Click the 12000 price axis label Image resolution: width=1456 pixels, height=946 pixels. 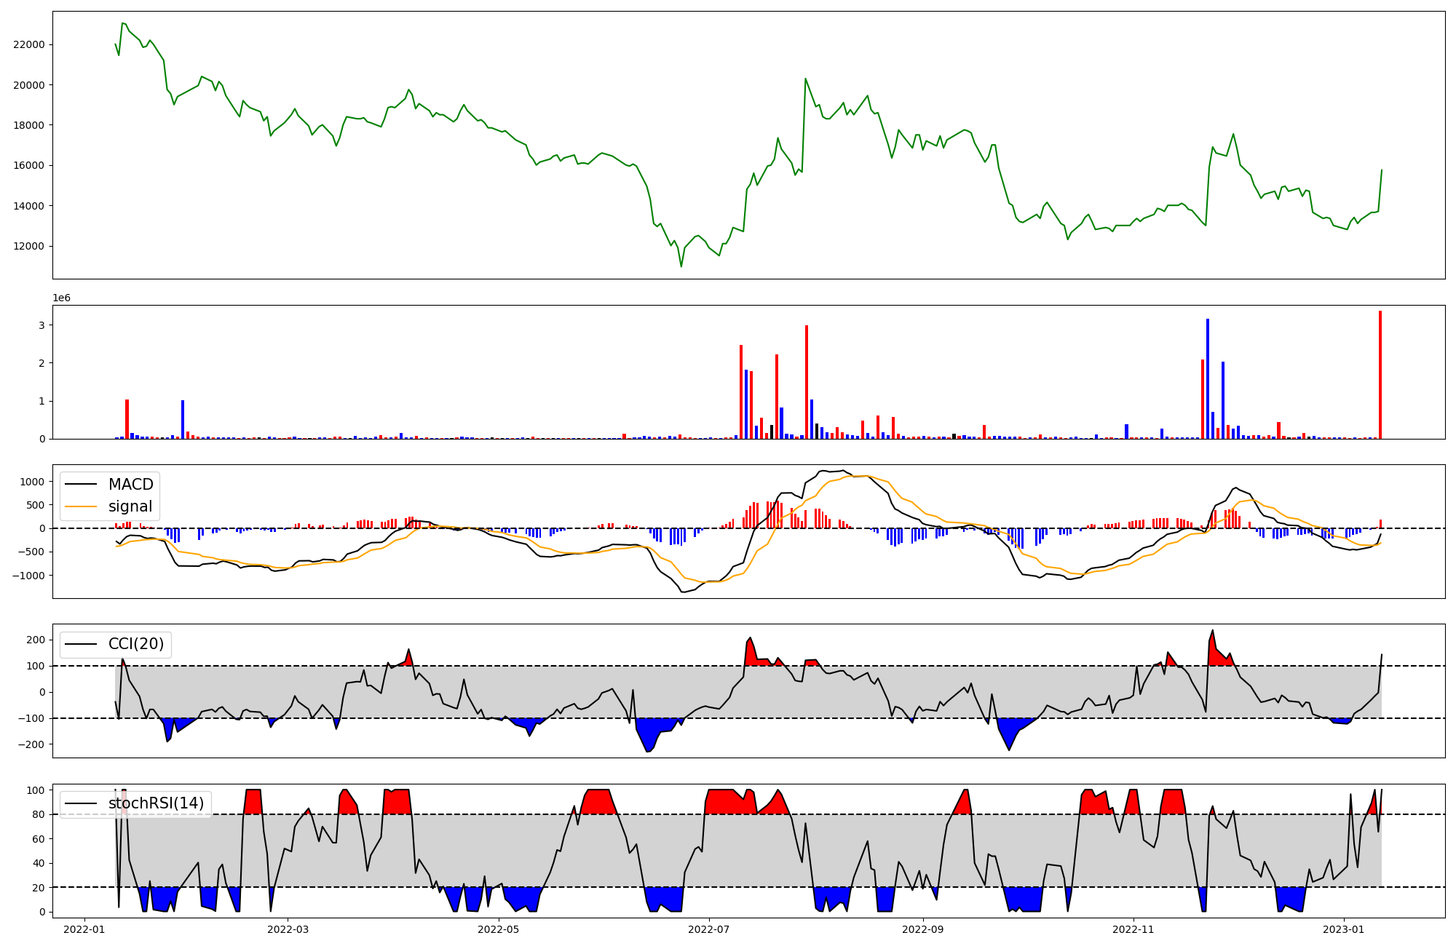click(29, 246)
